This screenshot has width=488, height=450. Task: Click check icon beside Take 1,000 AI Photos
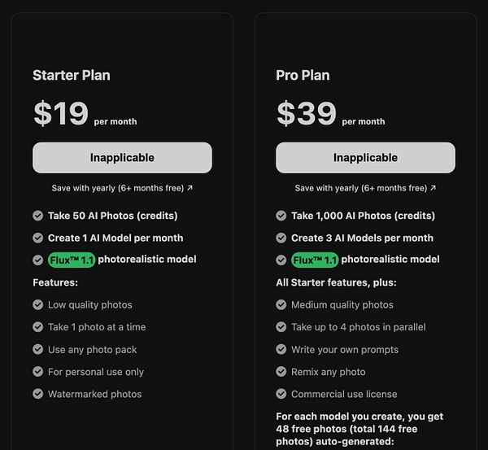click(x=281, y=216)
